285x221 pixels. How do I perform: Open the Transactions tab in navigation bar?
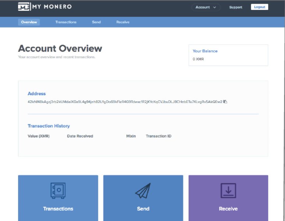[x=66, y=22]
